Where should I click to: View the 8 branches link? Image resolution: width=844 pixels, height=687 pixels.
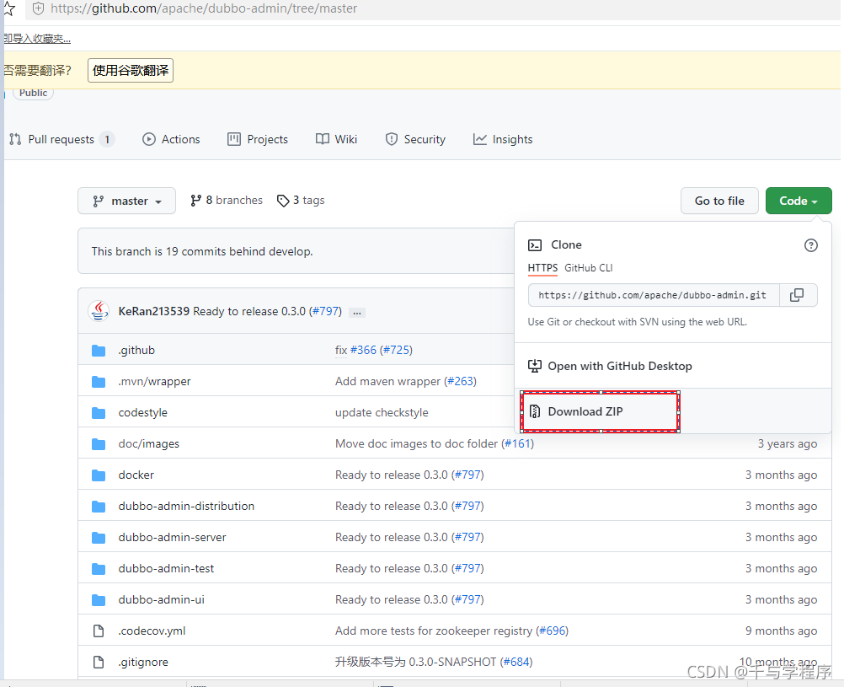click(x=227, y=201)
